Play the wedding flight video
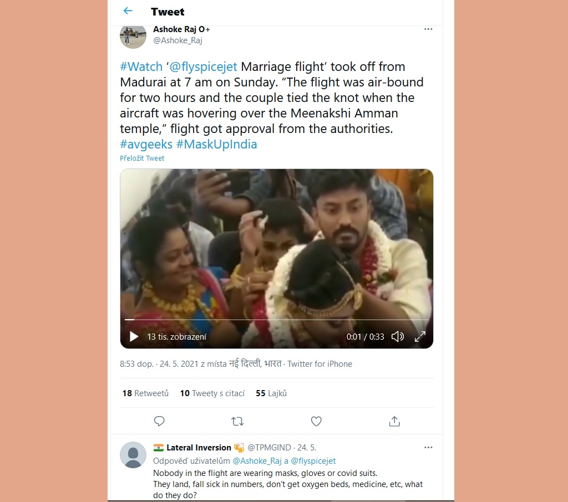Viewport: 568px width, 502px height. pos(134,336)
